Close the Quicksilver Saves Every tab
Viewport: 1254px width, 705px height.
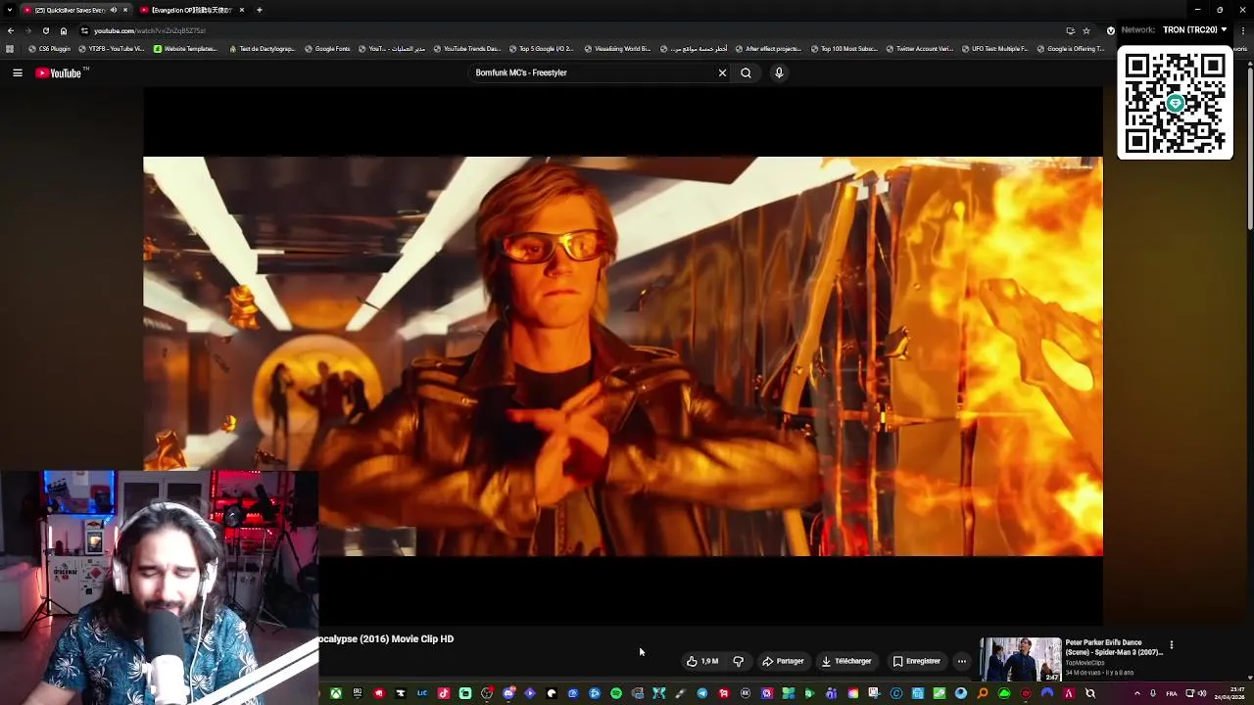tap(125, 10)
